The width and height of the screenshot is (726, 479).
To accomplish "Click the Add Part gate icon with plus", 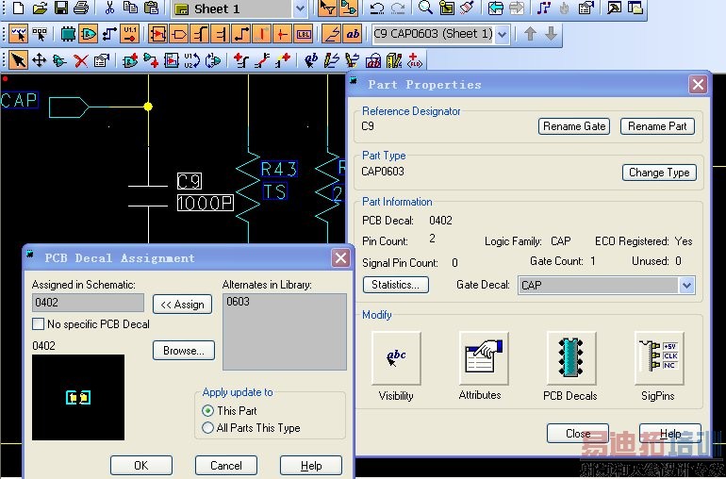I will pyautogui.click(x=130, y=60).
